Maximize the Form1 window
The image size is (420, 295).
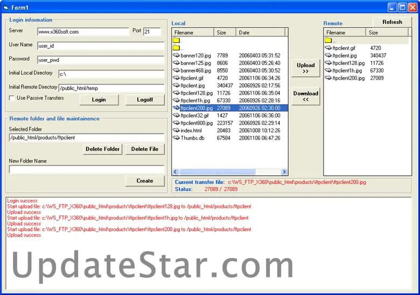[402, 8]
